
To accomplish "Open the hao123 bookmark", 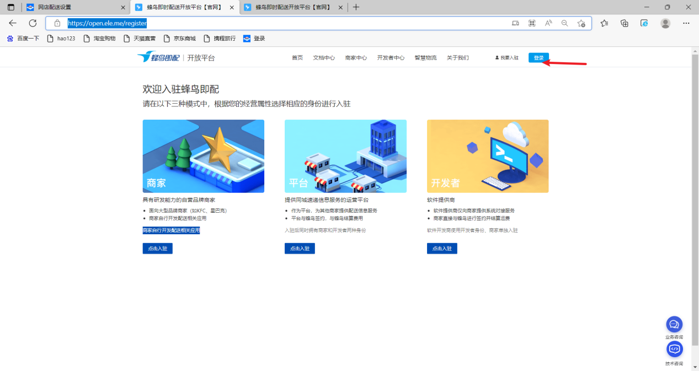I will tap(61, 39).
